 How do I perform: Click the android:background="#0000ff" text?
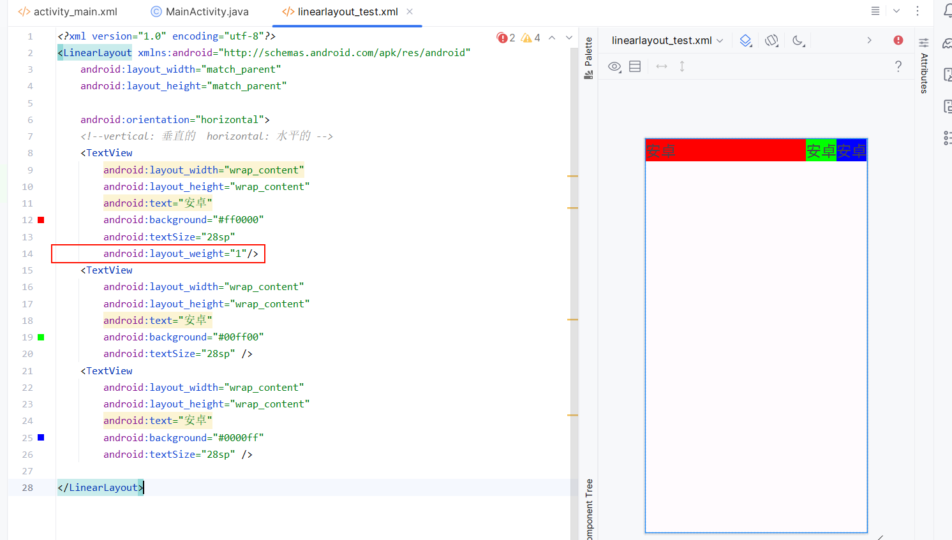pyautogui.click(x=183, y=438)
